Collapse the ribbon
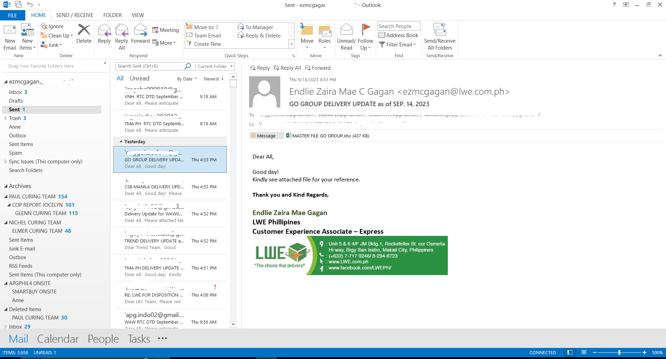Screen dimensions: 666x359 pyautogui.click(x=660, y=55)
